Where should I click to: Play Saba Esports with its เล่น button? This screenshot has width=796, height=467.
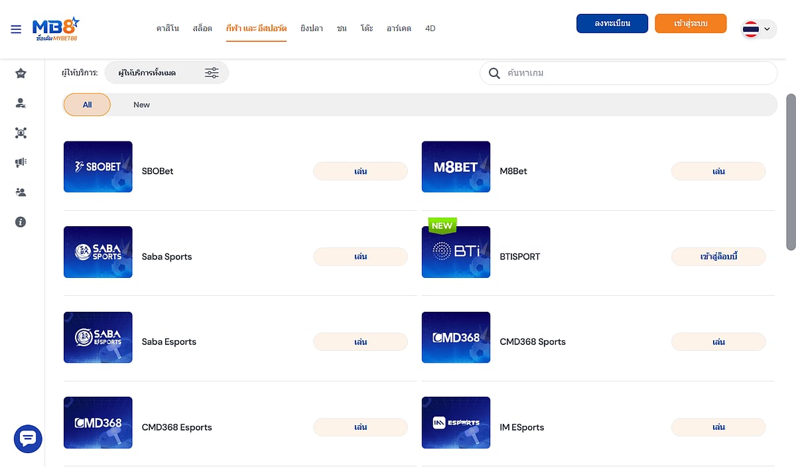[360, 342]
